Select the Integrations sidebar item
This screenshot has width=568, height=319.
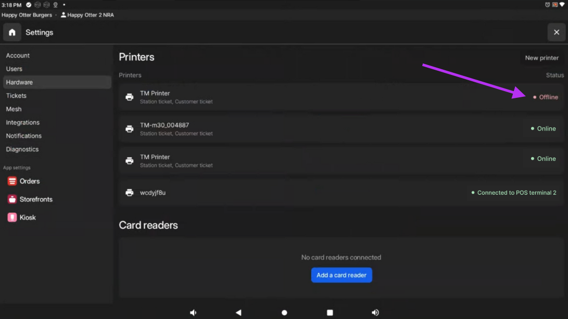tap(23, 122)
